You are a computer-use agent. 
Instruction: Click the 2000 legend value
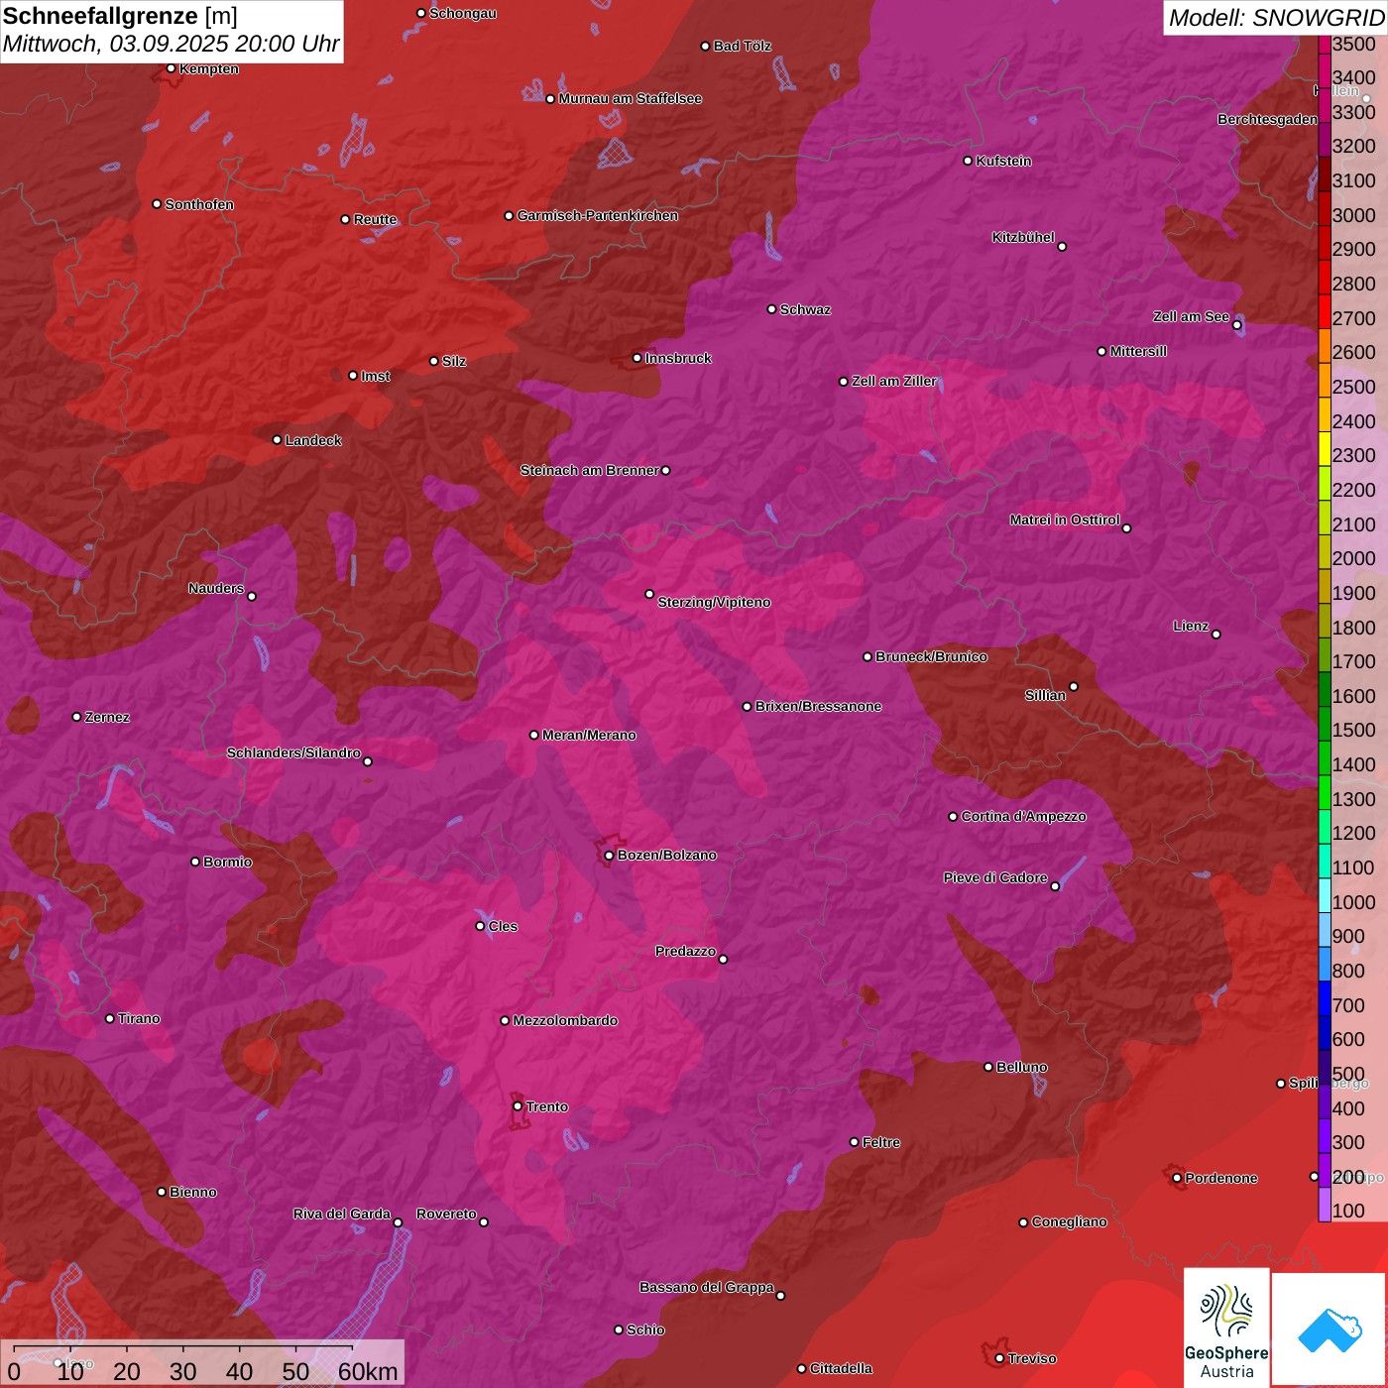coord(1354,558)
